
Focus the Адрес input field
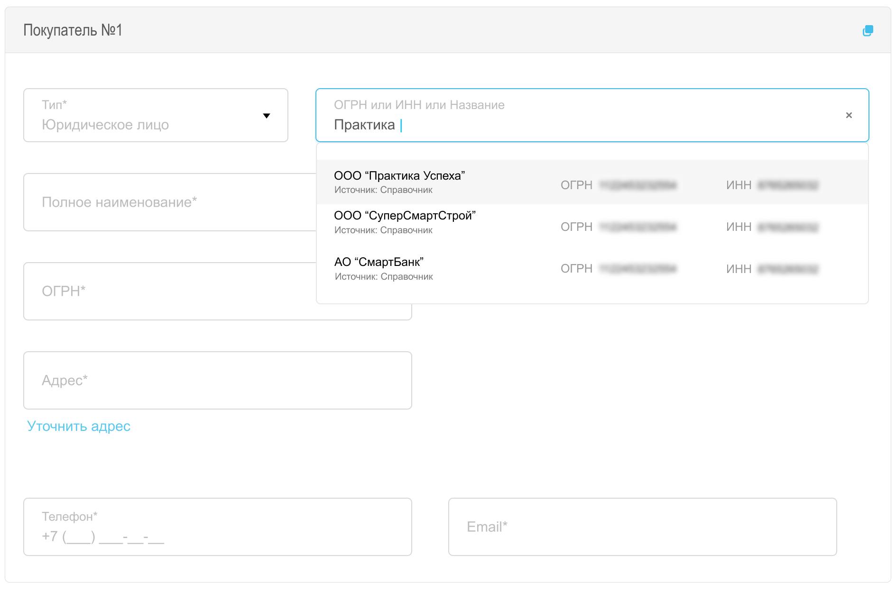coord(217,380)
